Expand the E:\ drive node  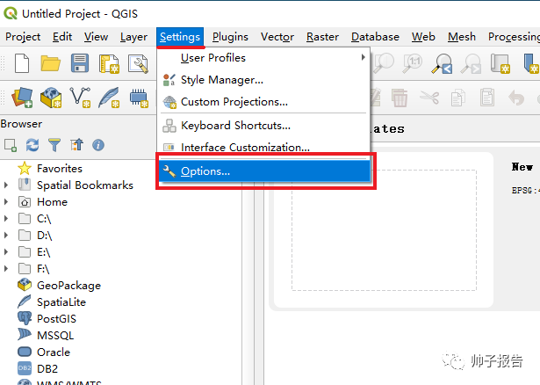click(x=6, y=251)
